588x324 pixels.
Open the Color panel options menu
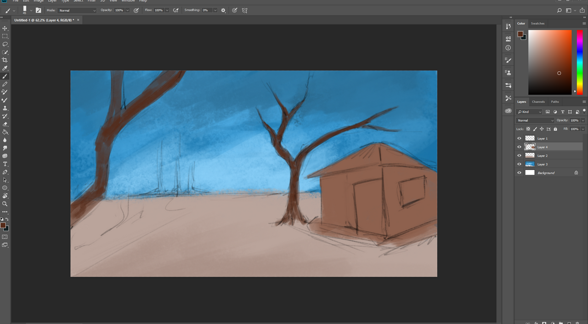584,23
